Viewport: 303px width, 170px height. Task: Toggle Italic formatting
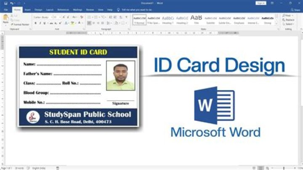click(x=40, y=23)
